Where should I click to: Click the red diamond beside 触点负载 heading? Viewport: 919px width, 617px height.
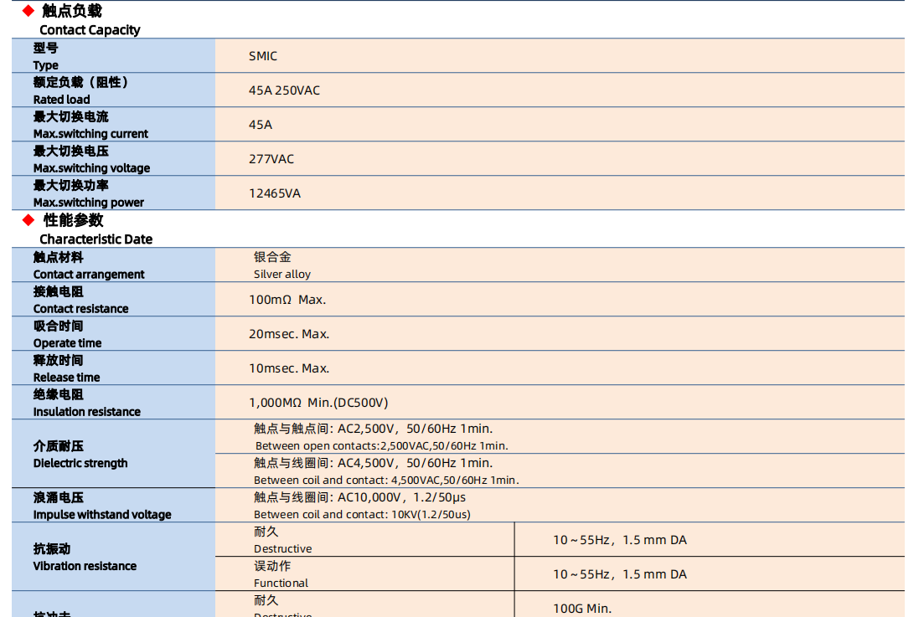[x=28, y=11]
